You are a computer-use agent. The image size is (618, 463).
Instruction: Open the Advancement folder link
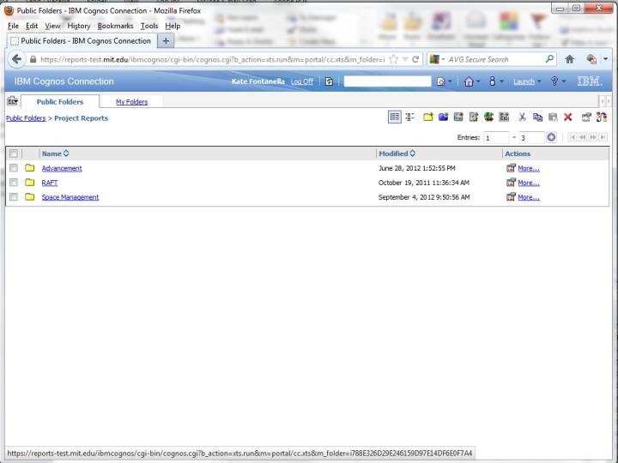click(62, 168)
